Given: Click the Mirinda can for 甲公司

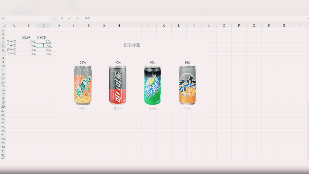Looking at the screenshot, I should pos(83,85).
